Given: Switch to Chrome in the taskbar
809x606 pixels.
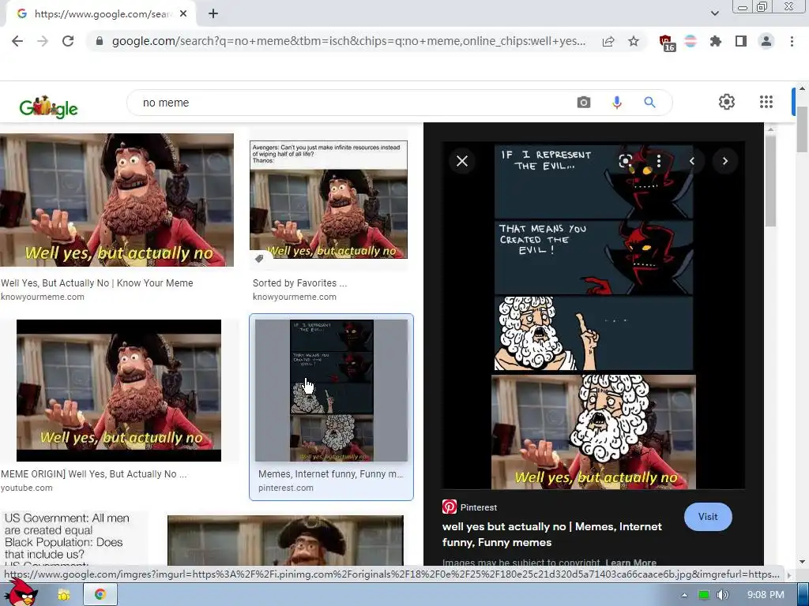Looking at the screenshot, I should click(100, 595).
